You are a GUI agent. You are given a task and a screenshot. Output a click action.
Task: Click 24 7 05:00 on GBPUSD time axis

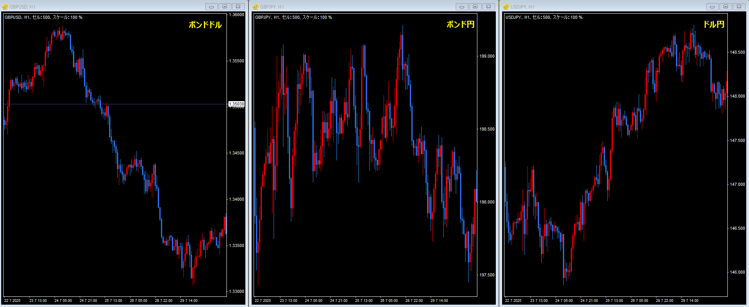tap(63, 301)
